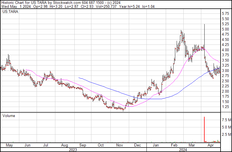Click the 2023 year label
This screenshot has width=232, height=152.
click(73, 150)
